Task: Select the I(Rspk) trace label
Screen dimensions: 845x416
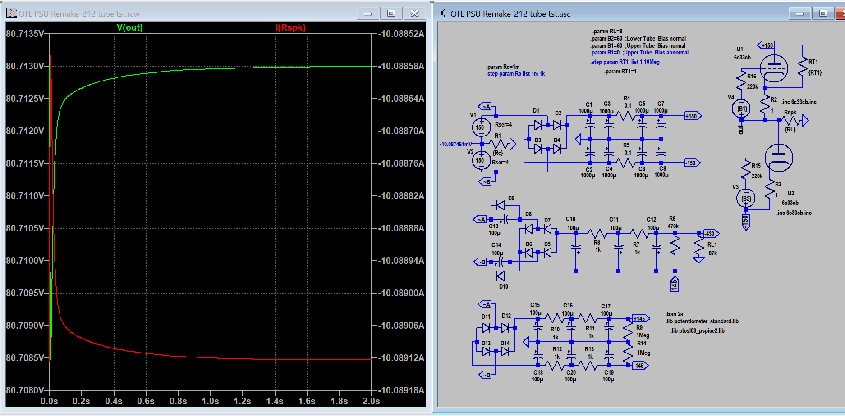Action: click(290, 27)
